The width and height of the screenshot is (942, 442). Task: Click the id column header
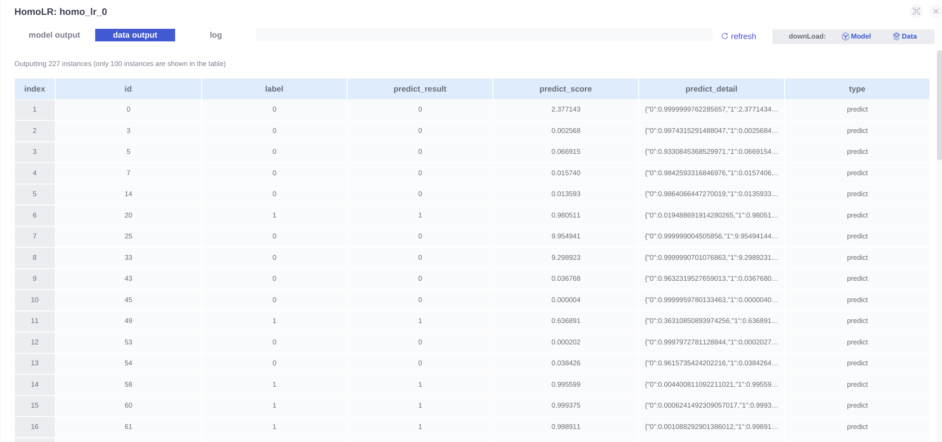(128, 89)
